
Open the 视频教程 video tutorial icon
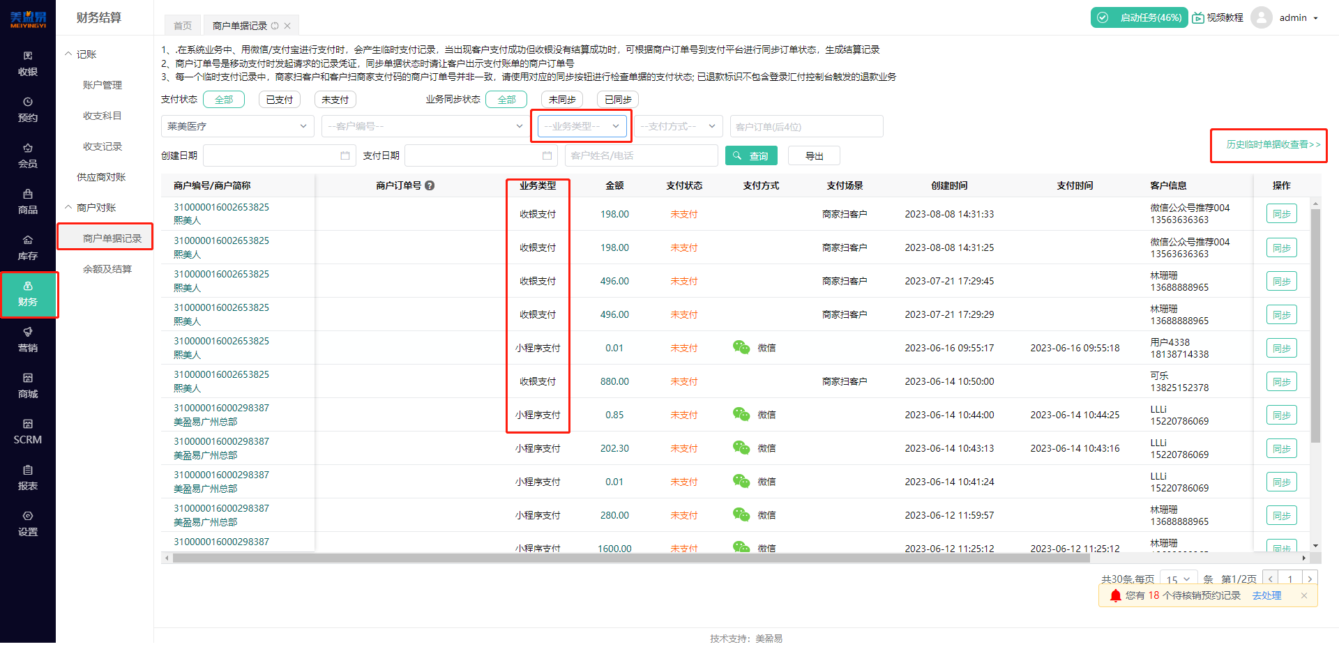coord(1218,17)
